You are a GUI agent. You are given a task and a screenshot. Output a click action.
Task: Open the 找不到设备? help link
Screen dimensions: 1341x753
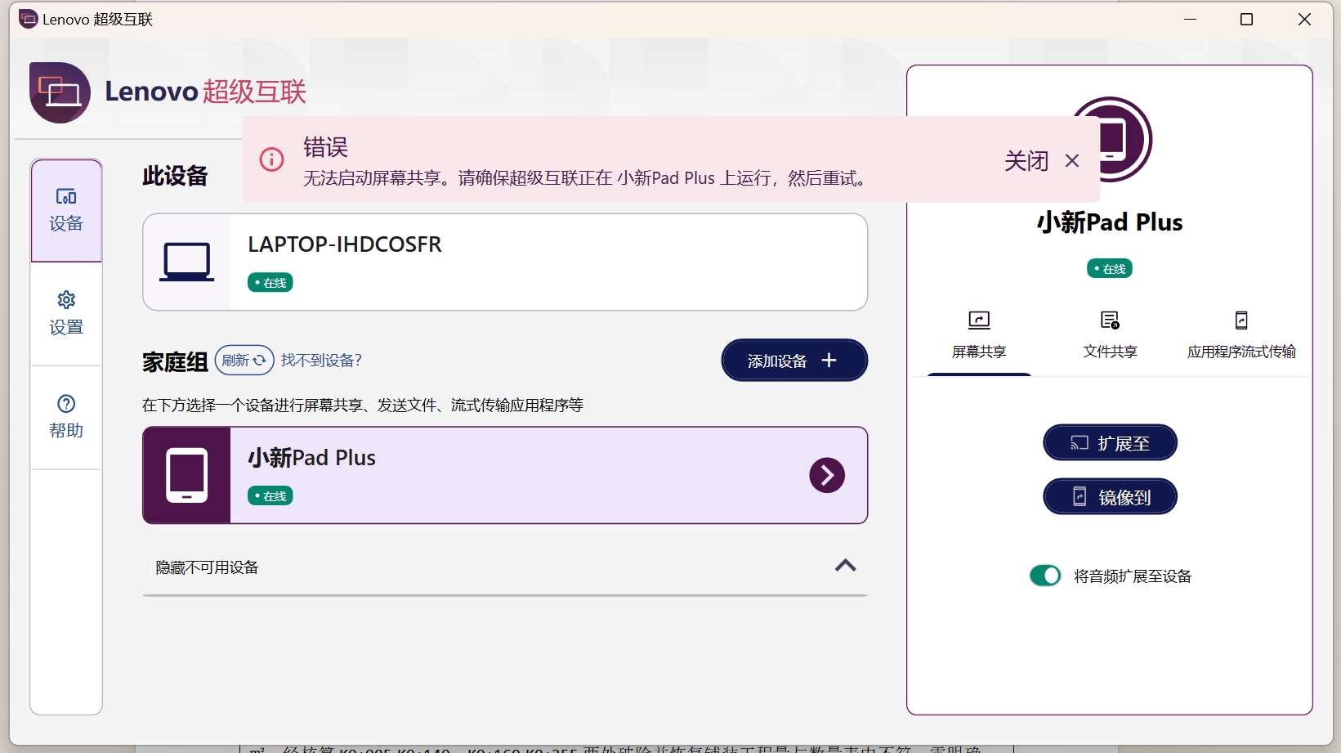pos(321,361)
